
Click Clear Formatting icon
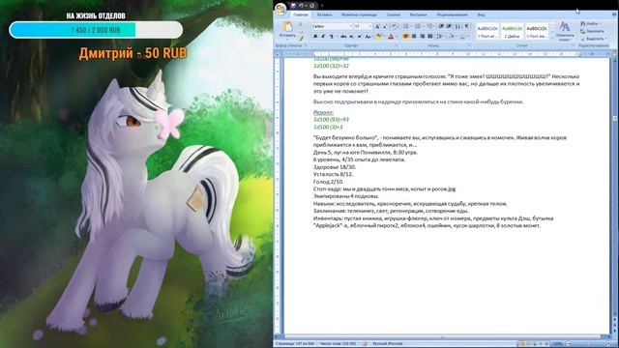pyautogui.click(x=394, y=26)
